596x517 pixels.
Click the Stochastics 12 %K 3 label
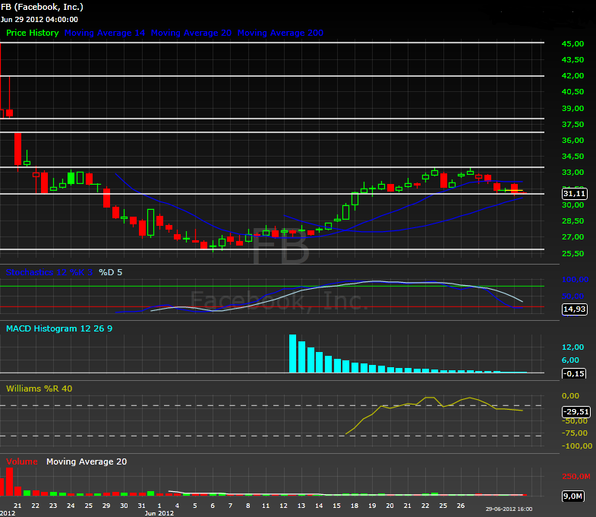(49, 272)
